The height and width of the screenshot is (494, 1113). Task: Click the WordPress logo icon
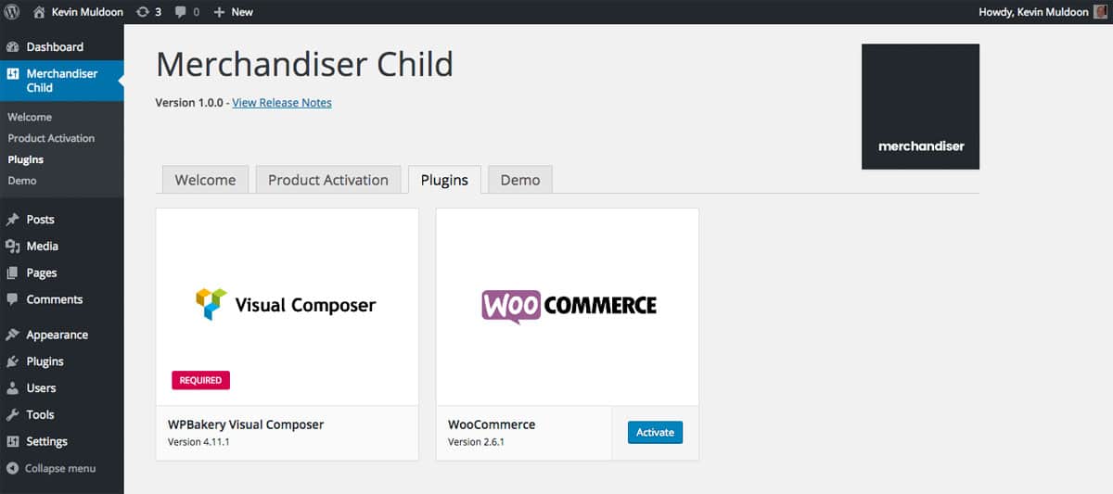tap(12, 12)
